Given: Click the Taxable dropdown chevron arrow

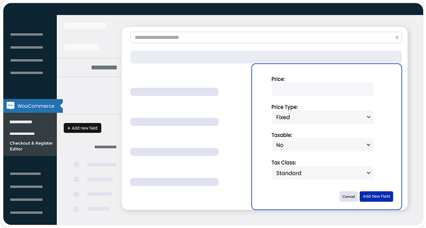Looking at the screenshot, I should [x=368, y=145].
